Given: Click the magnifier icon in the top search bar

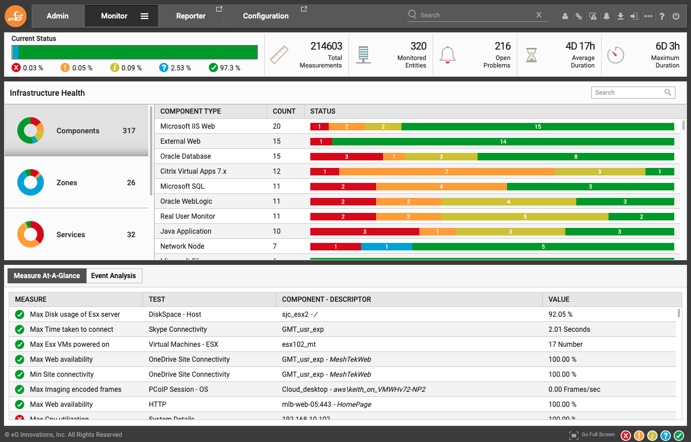Looking at the screenshot, I should (x=412, y=14).
